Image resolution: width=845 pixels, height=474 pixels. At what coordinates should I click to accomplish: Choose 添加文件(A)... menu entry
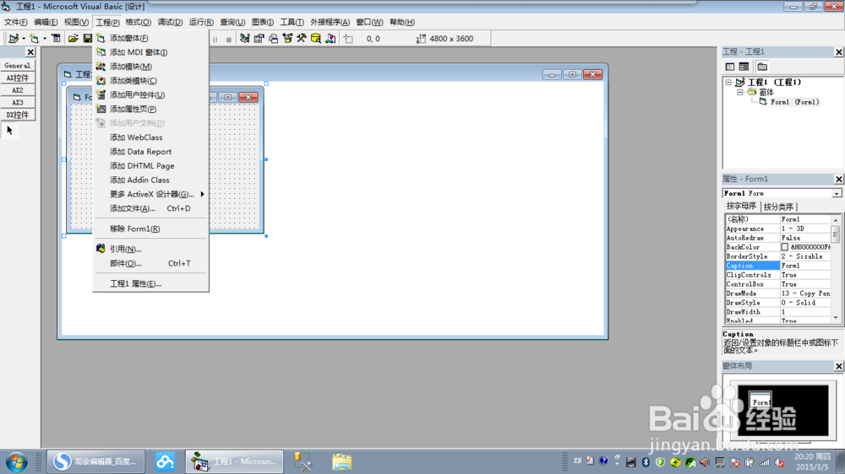pyautogui.click(x=151, y=208)
